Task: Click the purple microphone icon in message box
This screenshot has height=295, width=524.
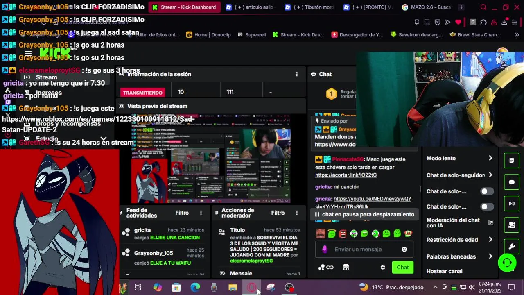Action: click(x=325, y=249)
